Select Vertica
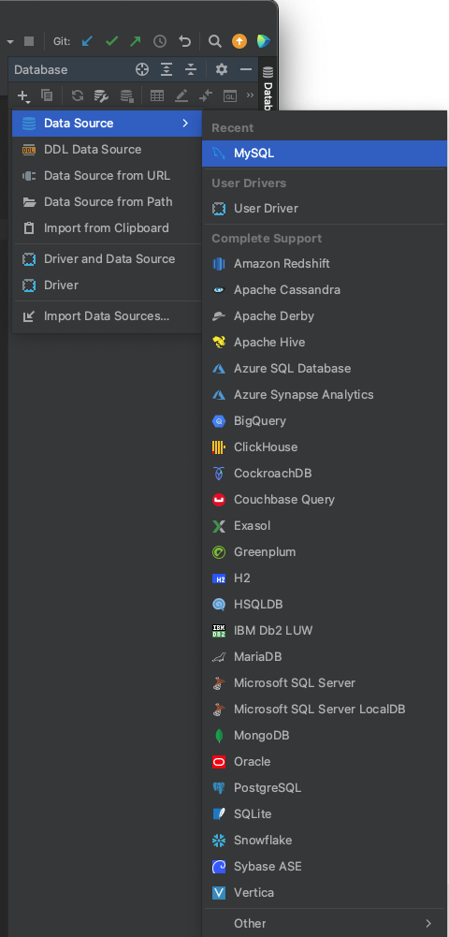The height and width of the screenshot is (937, 449). [325, 893]
